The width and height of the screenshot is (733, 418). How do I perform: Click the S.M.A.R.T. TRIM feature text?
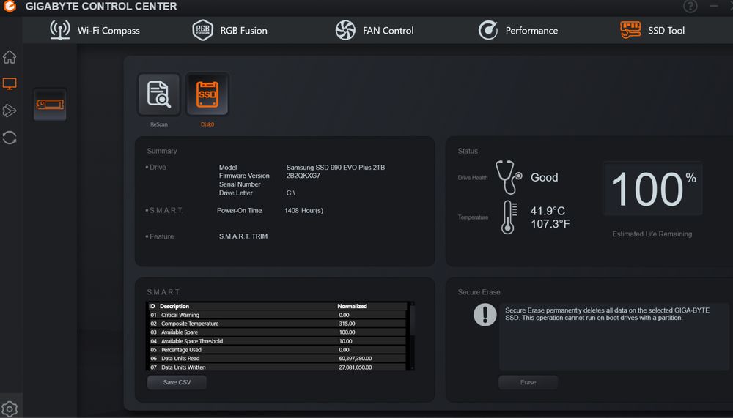point(243,236)
